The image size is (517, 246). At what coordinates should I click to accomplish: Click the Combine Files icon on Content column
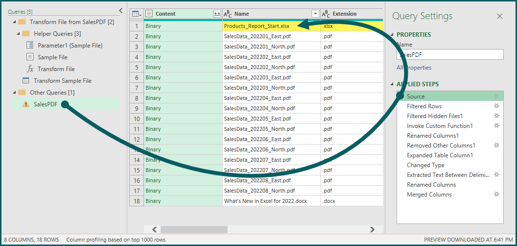tap(217, 14)
